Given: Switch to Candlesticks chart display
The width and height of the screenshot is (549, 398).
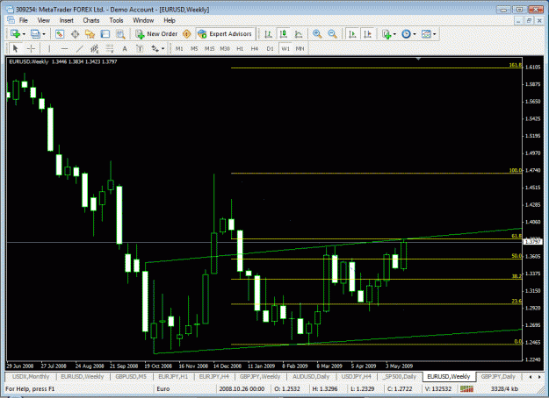Looking at the screenshot, I should [x=284, y=34].
